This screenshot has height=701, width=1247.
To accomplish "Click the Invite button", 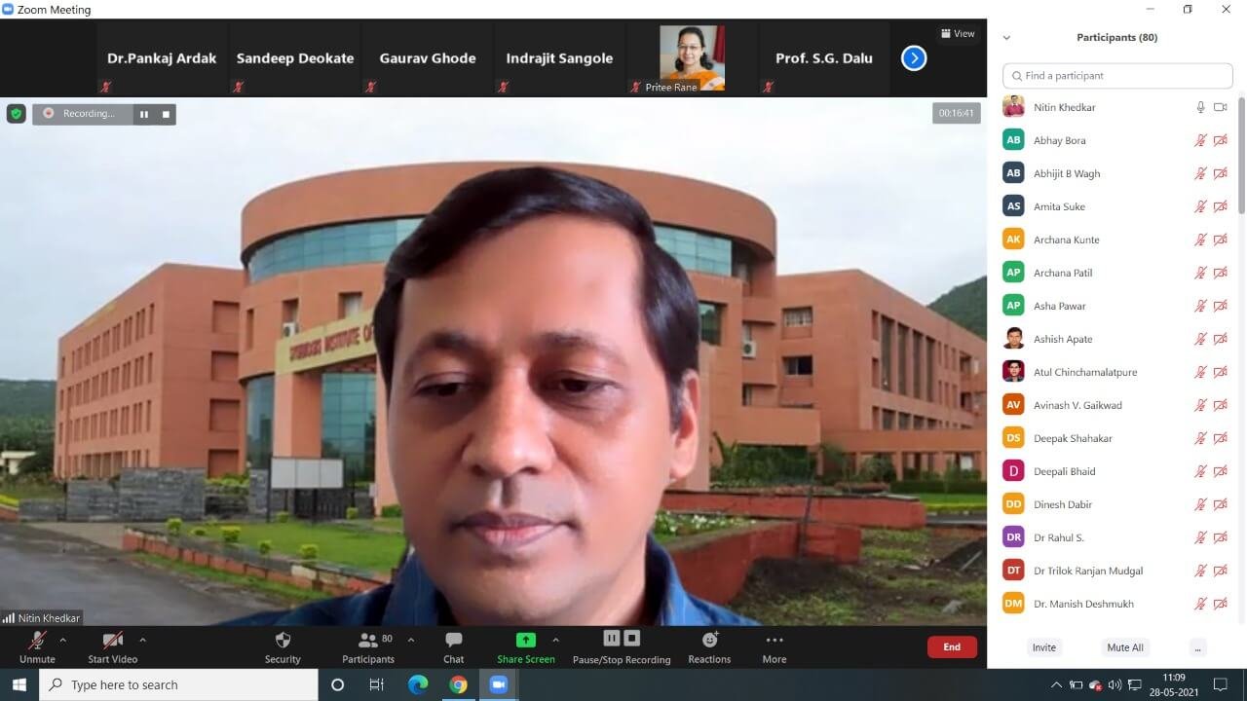I will (x=1044, y=647).
